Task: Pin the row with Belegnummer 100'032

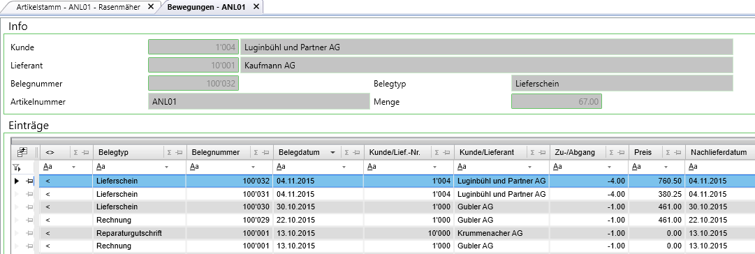Action: [29, 181]
